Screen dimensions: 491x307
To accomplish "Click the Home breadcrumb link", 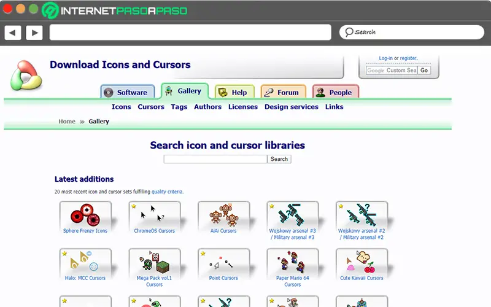I will [x=67, y=121].
